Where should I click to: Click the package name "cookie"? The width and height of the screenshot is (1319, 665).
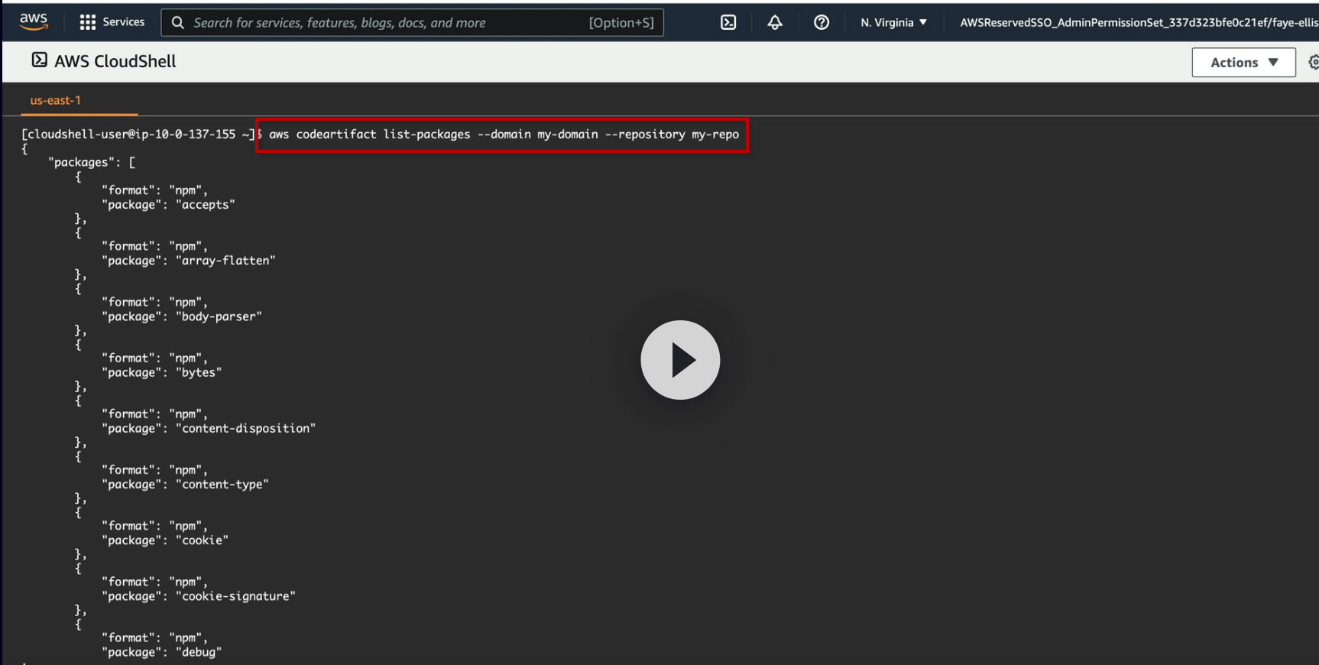[x=202, y=540]
